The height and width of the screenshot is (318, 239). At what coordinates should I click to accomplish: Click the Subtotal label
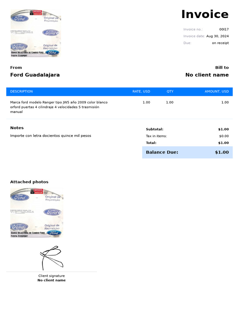click(x=154, y=129)
